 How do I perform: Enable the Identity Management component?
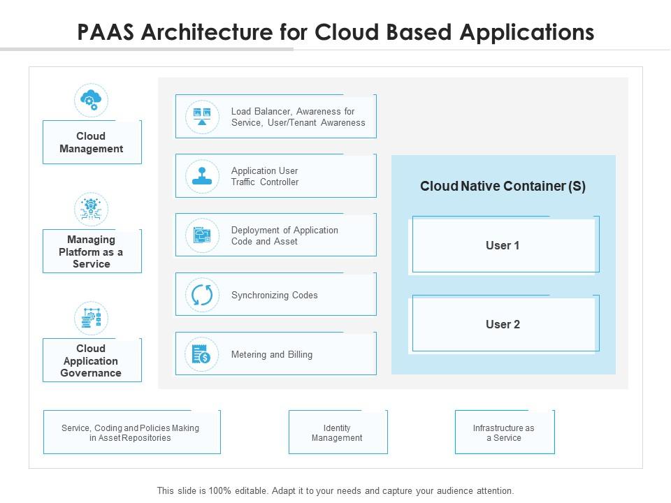(x=338, y=432)
